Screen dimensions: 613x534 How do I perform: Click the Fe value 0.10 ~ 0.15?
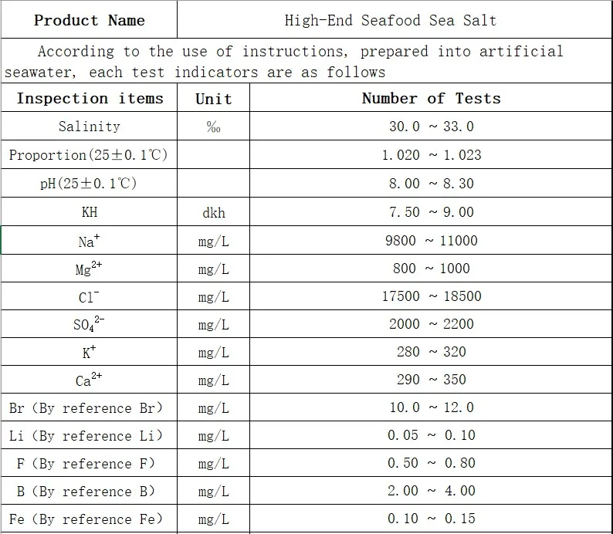431,519
